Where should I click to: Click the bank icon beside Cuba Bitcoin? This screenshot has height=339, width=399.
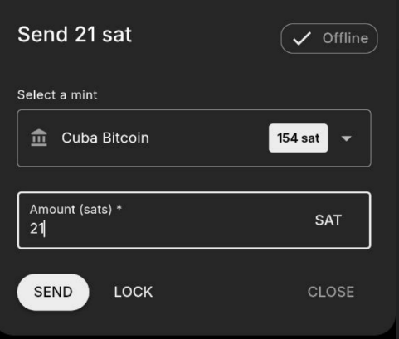[39, 138]
